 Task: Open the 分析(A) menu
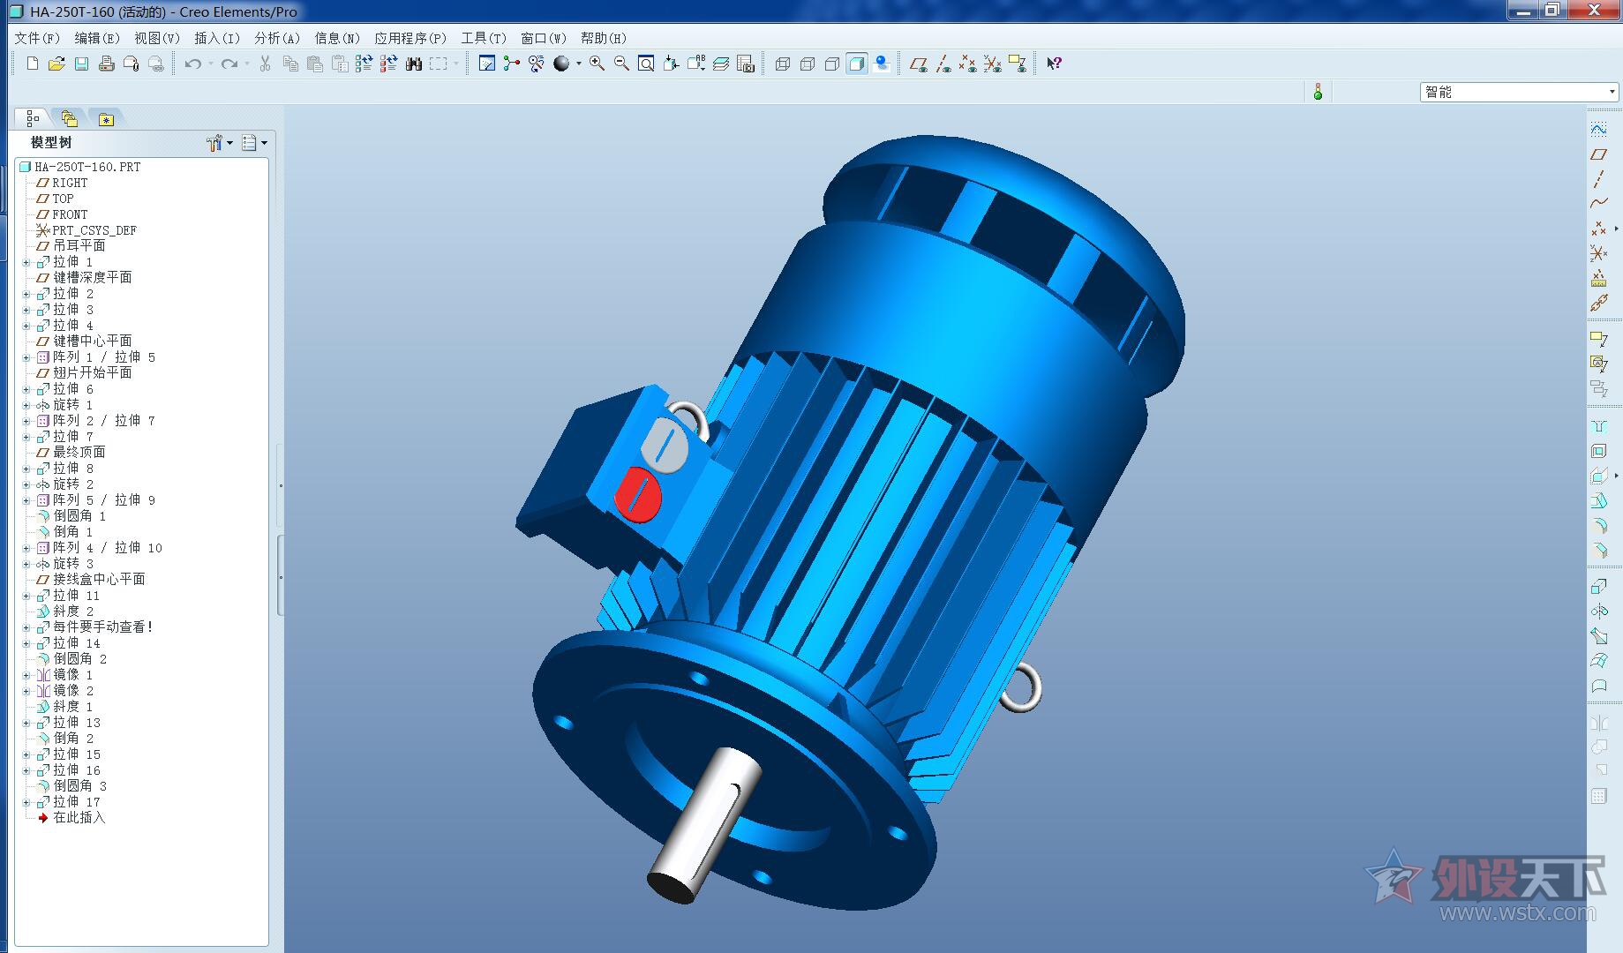(277, 38)
